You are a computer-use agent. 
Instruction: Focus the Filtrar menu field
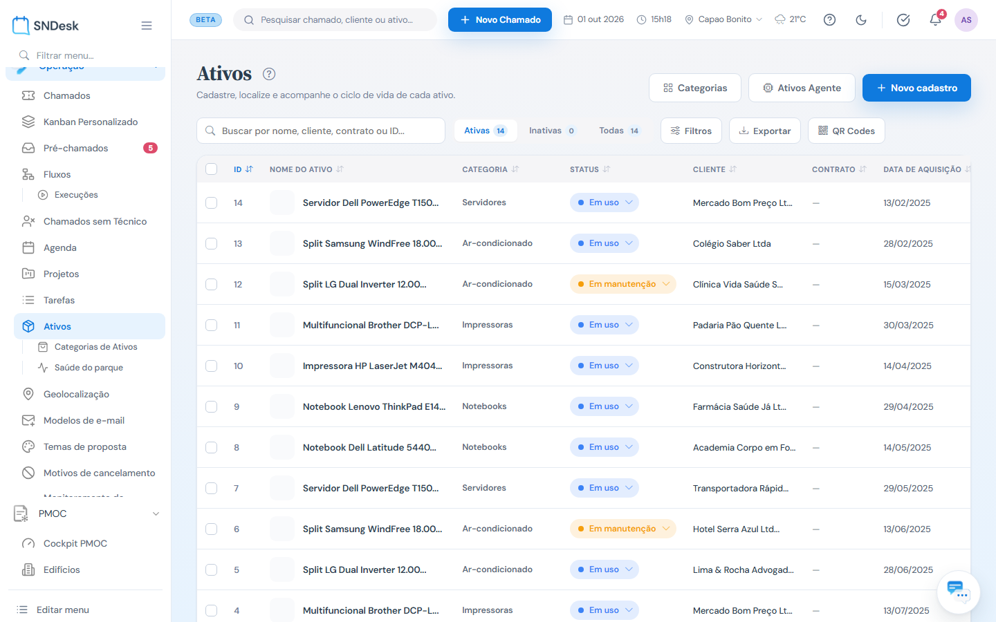[86, 55]
